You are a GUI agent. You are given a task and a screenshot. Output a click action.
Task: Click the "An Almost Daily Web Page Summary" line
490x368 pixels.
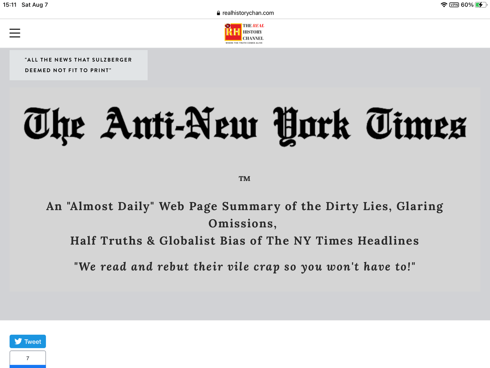tap(245, 206)
